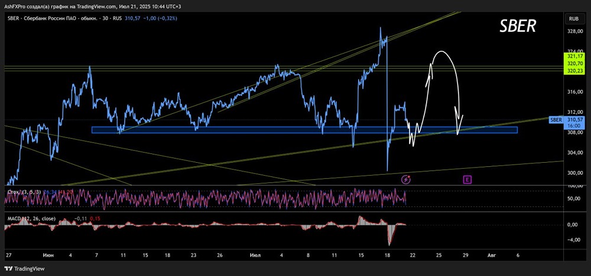
Task: Click the blue support zone rectangle
Action: click(304, 130)
